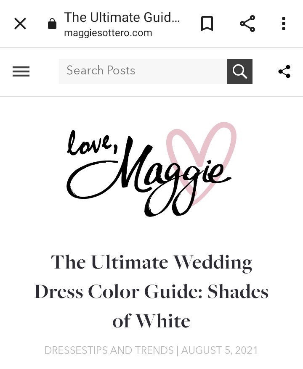
Task: Tap the padlock site security icon
Action: tap(52, 24)
